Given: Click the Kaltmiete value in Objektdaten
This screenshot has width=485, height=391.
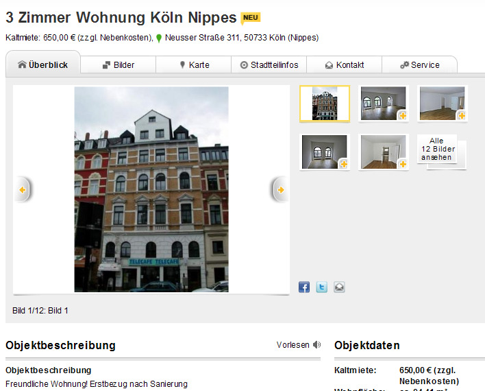Looking at the screenshot, I should click(430, 375).
